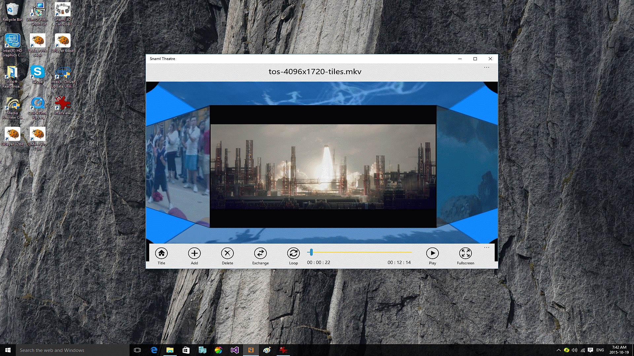Select the left carousel video thumbnail

point(178,166)
